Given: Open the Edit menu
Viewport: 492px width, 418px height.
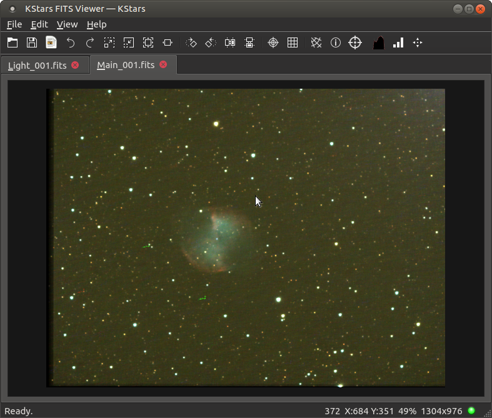Looking at the screenshot, I should (39, 24).
